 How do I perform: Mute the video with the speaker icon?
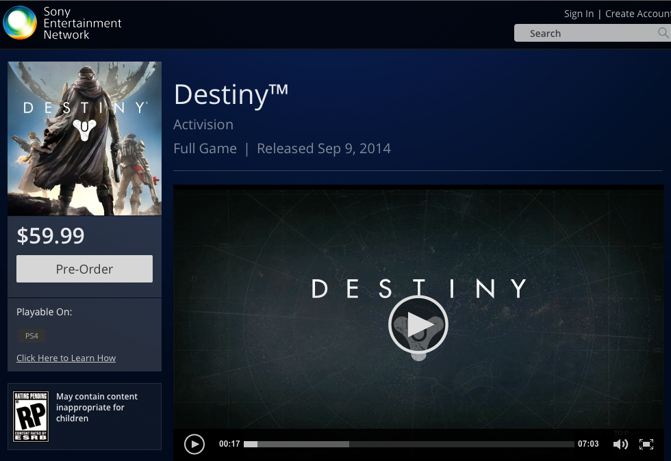click(620, 445)
